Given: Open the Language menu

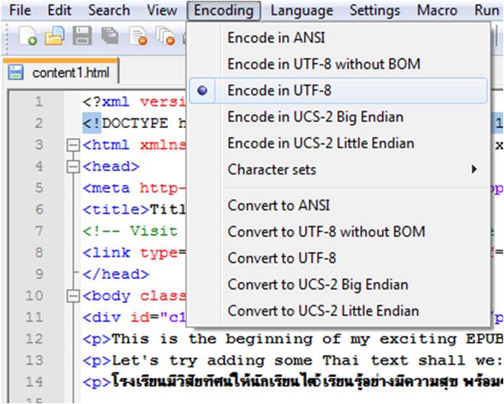Looking at the screenshot, I should click(301, 11).
